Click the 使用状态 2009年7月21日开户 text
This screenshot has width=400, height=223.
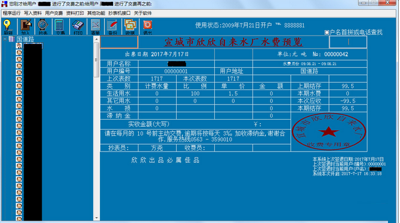233,25
